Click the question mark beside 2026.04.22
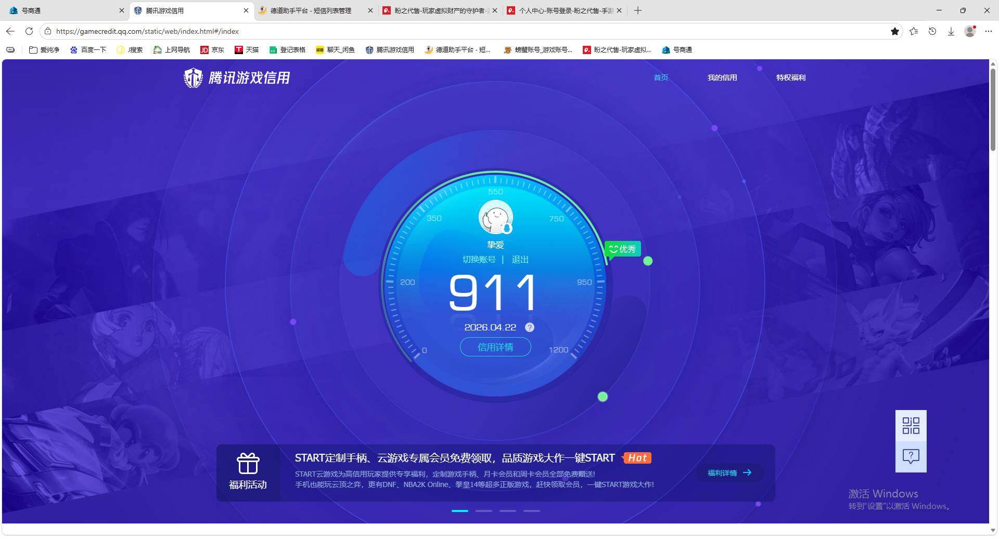 click(530, 327)
